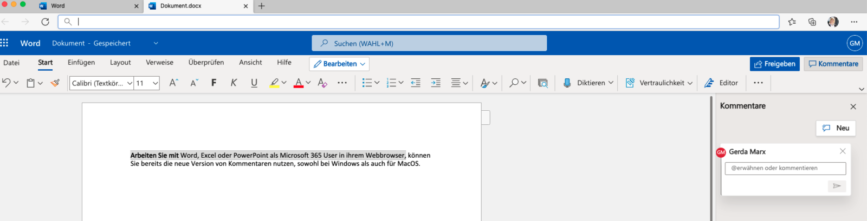Close the Kommentare pane
This screenshot has height=221, width=867.
(853, 106)
